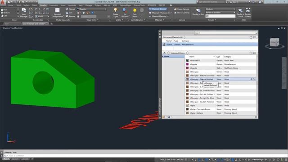Screen dimensions: 288x162
Task: Toggle Materials / Textures On
Action: click(x=160, y=13)
